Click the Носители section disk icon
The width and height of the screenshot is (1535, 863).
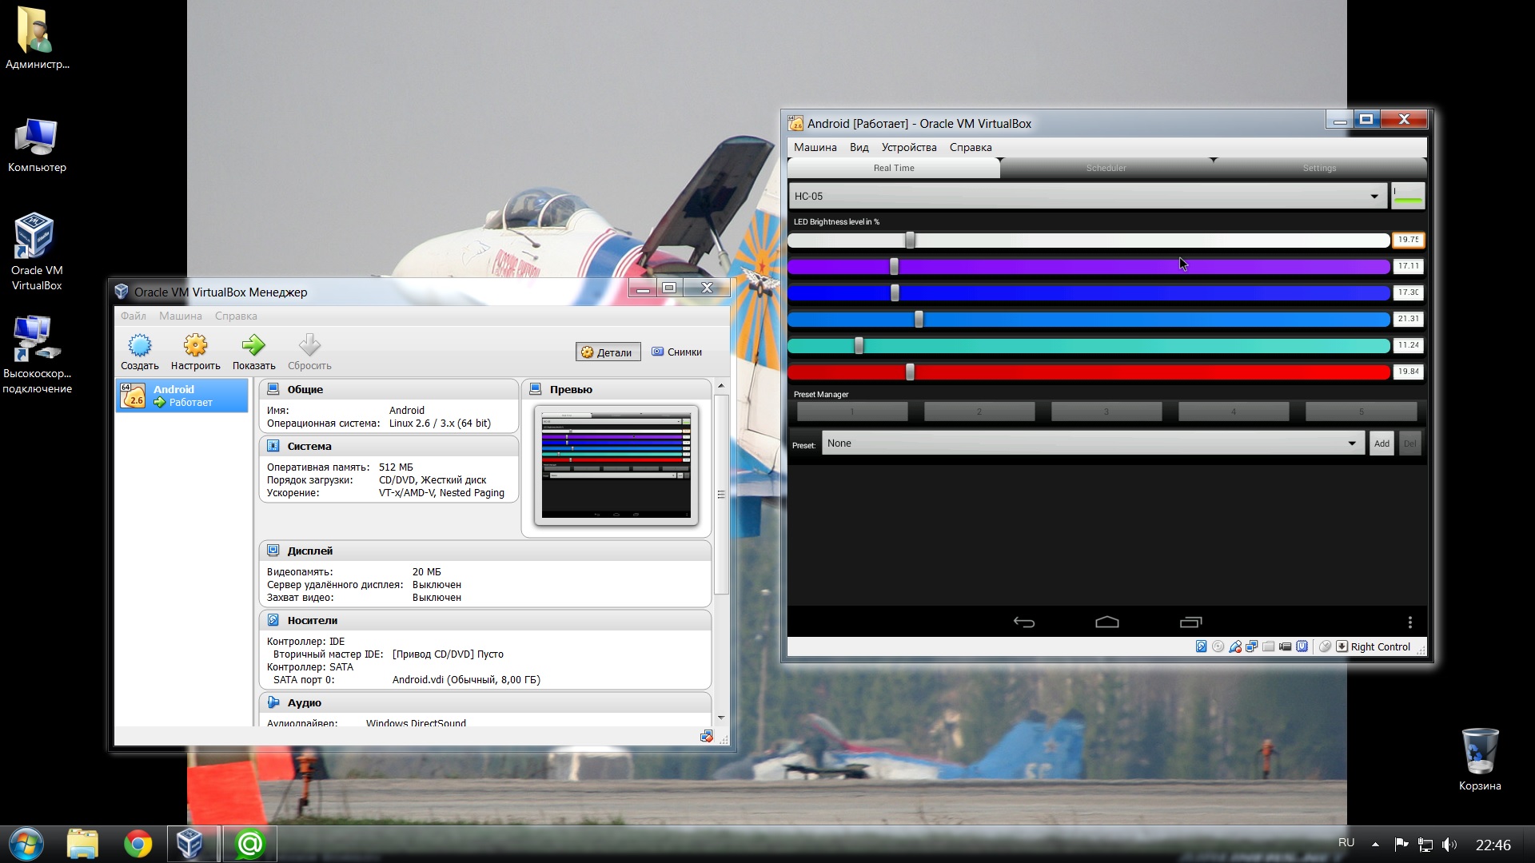(x=273, y=620)
